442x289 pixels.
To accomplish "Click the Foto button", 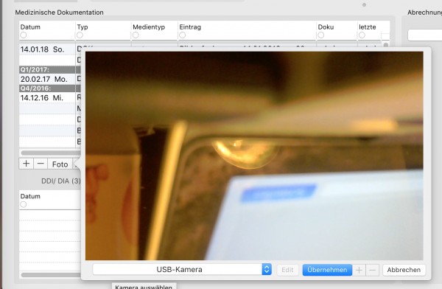I will click(60, 164).
